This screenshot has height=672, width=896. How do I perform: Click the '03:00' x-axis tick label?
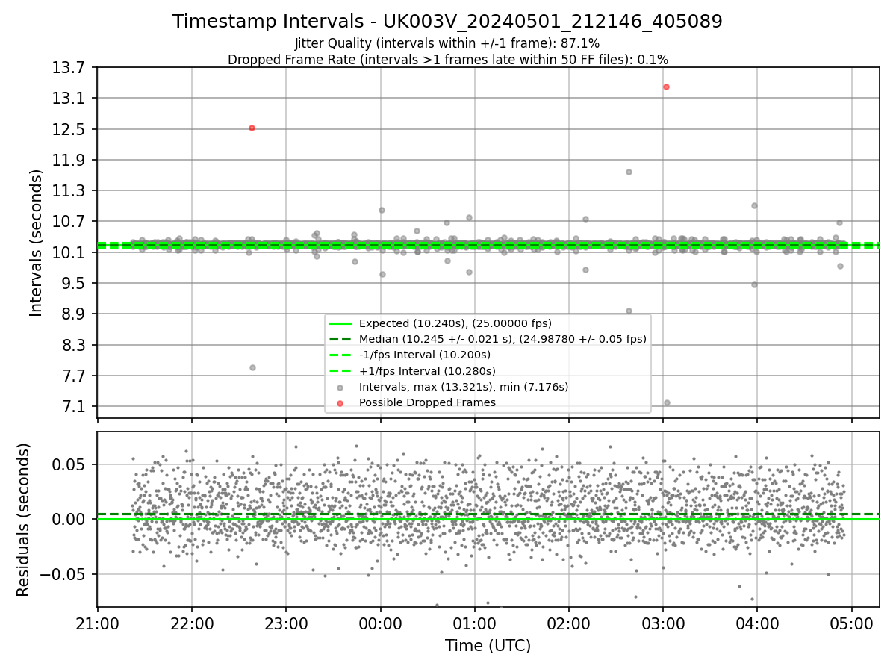tap(663, 623)
